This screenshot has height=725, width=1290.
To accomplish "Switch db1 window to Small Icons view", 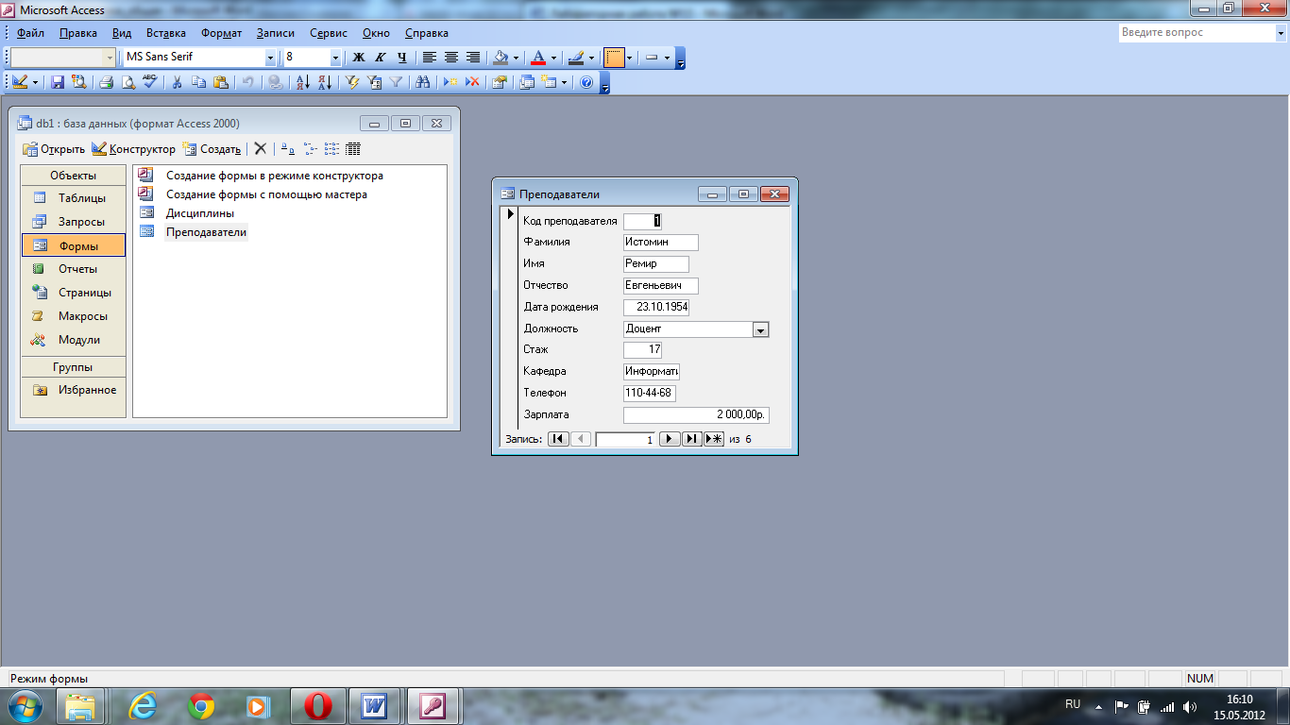I will pyautogui.click(x=310, y=148).
